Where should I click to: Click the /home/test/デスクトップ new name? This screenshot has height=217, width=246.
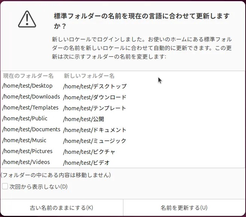point(95,86)
